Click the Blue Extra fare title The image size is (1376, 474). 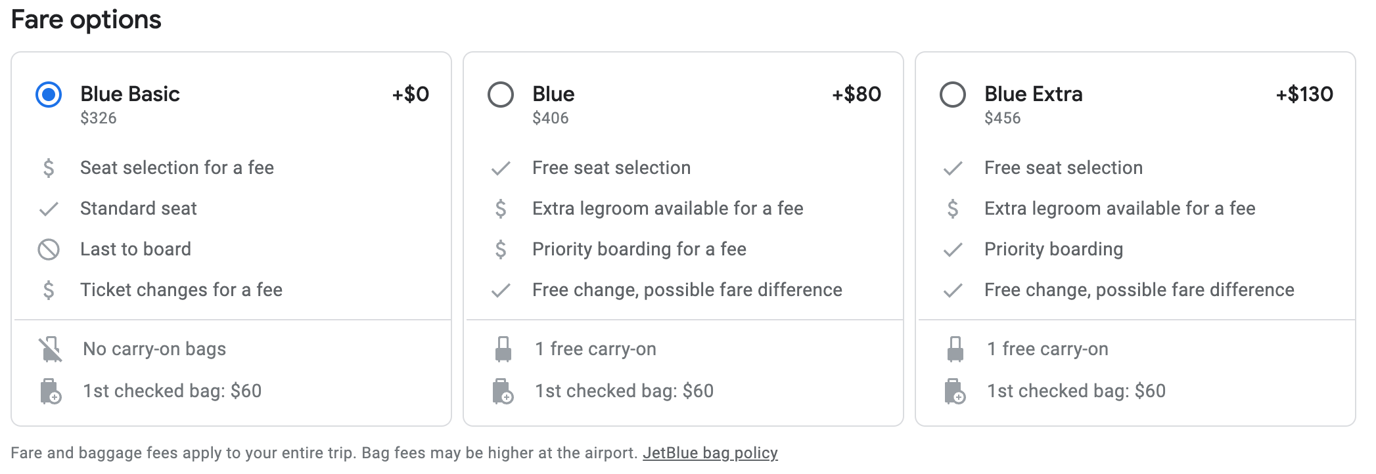coord(1033,94)
